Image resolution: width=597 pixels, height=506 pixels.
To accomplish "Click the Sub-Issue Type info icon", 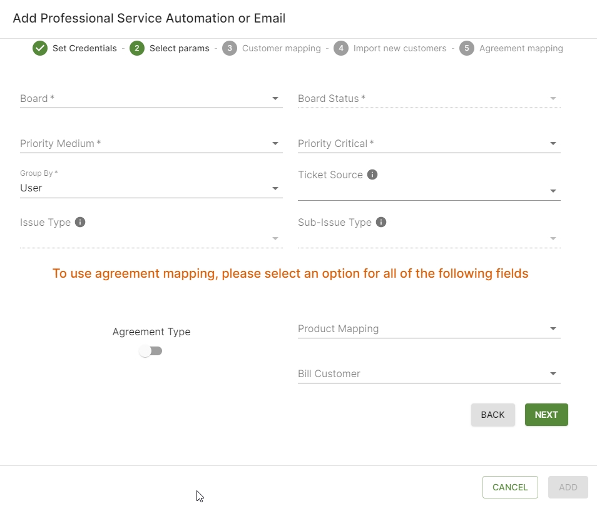I will pos(380,222).
